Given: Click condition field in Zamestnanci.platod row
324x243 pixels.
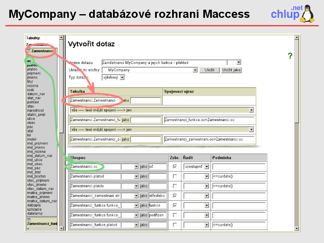Looking at the screenshot, I should [239, 176].
